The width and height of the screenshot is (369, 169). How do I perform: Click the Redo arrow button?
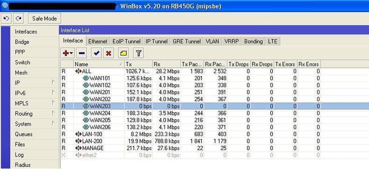click(x=19, y=18)
